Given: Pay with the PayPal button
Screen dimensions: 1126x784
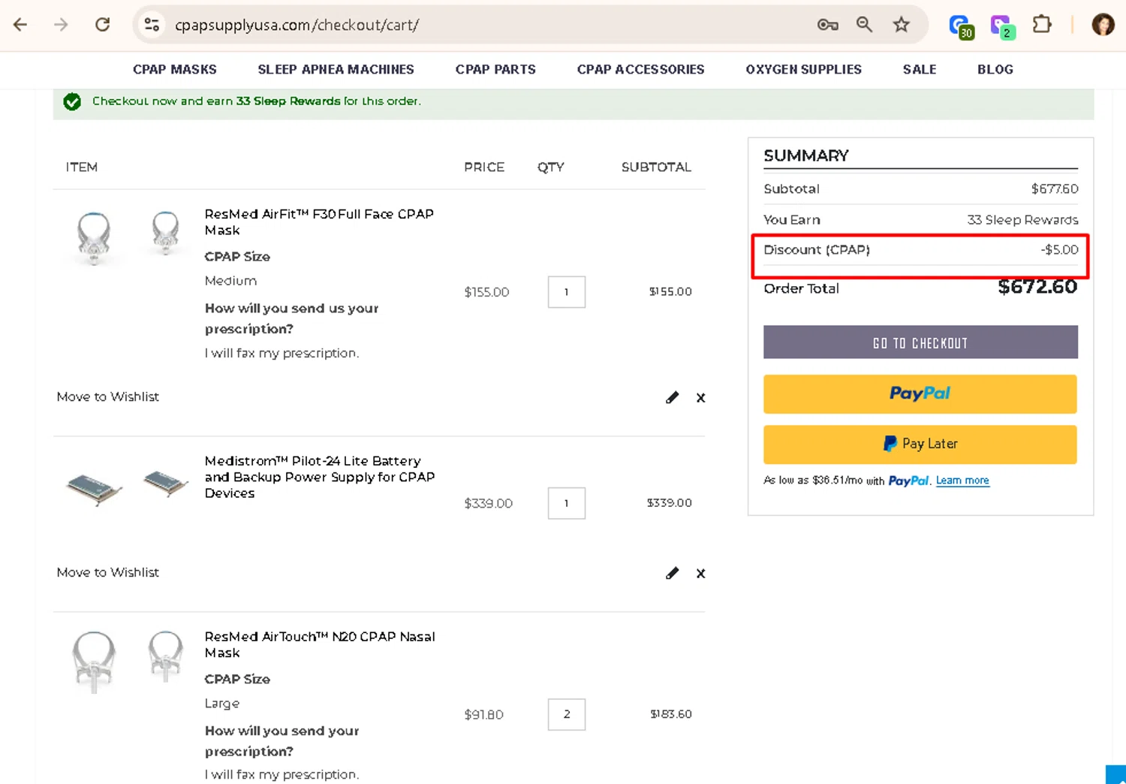Looking at the screenshot, I should 920,394.
